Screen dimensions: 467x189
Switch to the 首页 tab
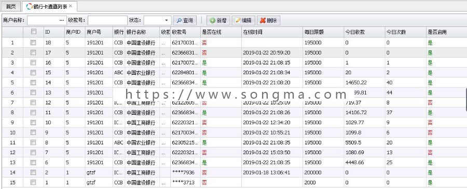coord(11,6)
